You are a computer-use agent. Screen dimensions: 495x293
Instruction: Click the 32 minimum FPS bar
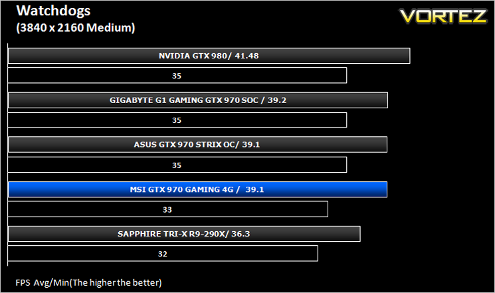(163, 254)
